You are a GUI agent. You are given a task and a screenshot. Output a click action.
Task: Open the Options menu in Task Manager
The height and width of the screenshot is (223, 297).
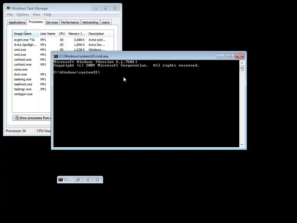(23, 15)
